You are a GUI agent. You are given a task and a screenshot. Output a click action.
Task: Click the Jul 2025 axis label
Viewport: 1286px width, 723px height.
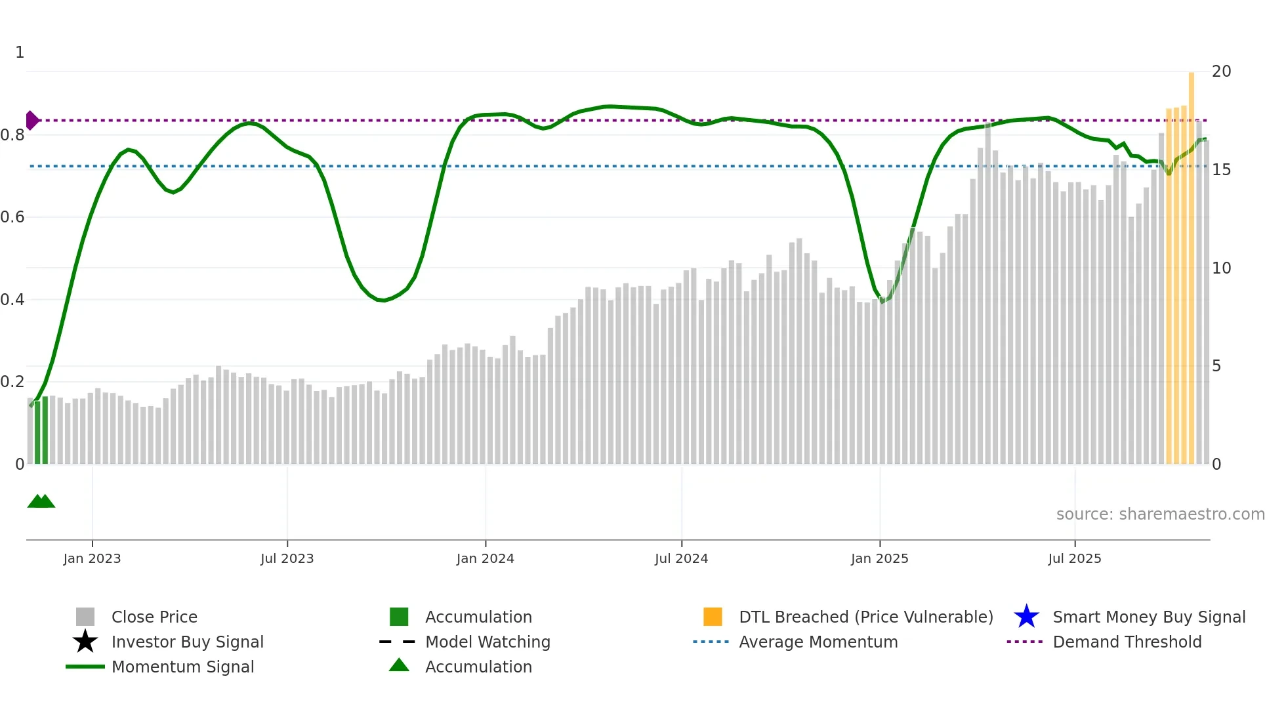point(1074,558)
